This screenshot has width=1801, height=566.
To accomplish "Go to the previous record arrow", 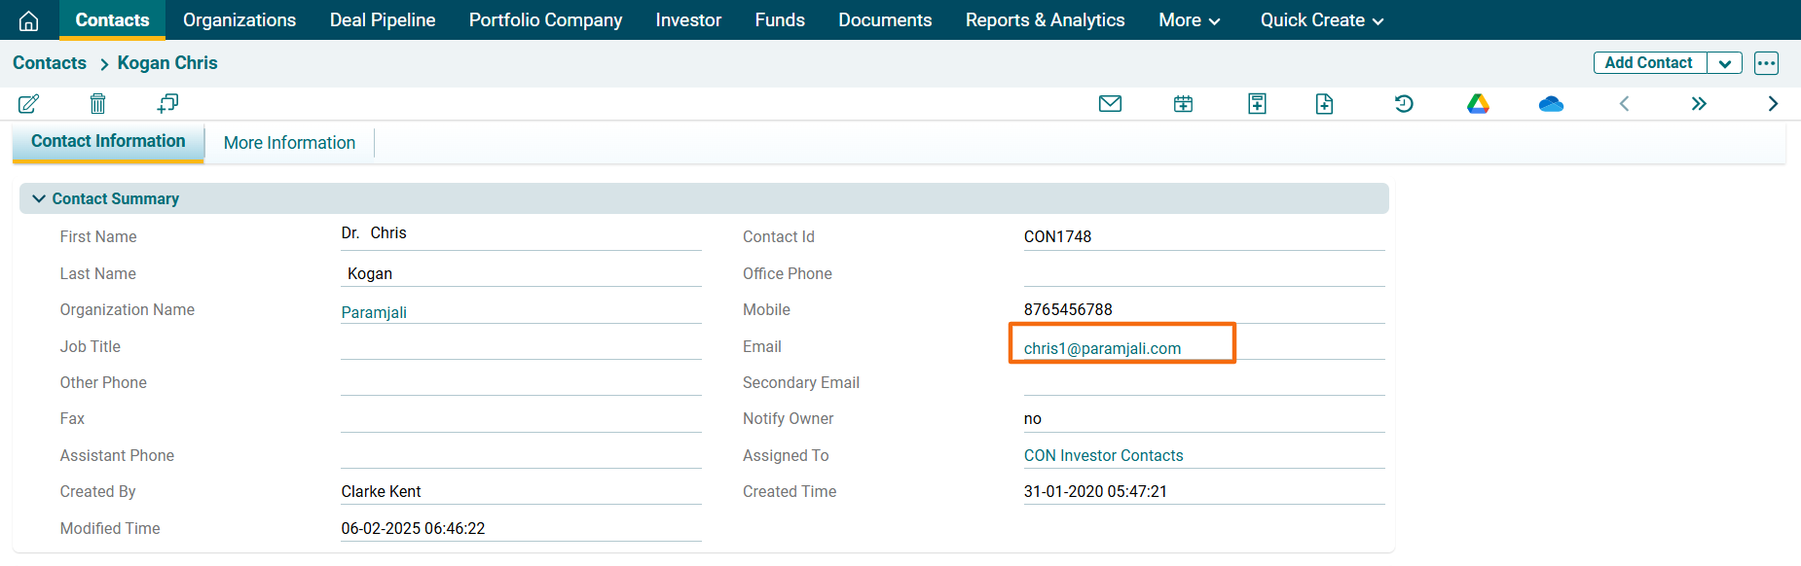I will (1624, 104).
